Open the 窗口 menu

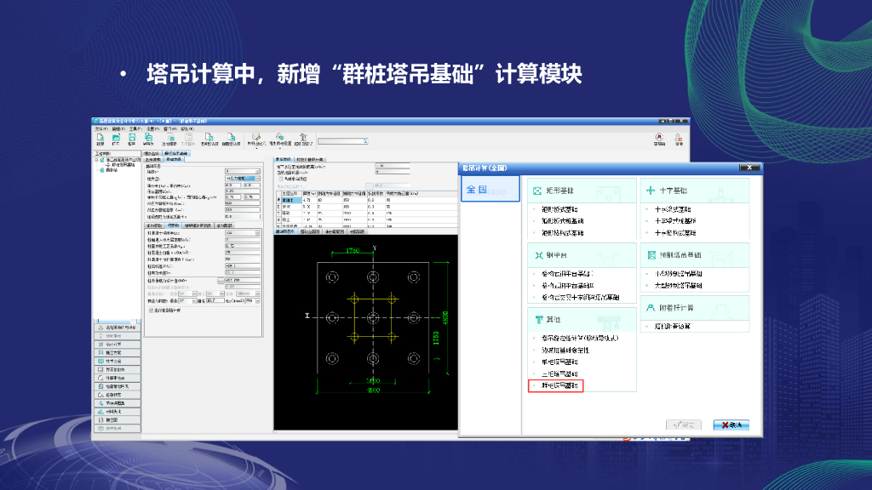[169, 129]
